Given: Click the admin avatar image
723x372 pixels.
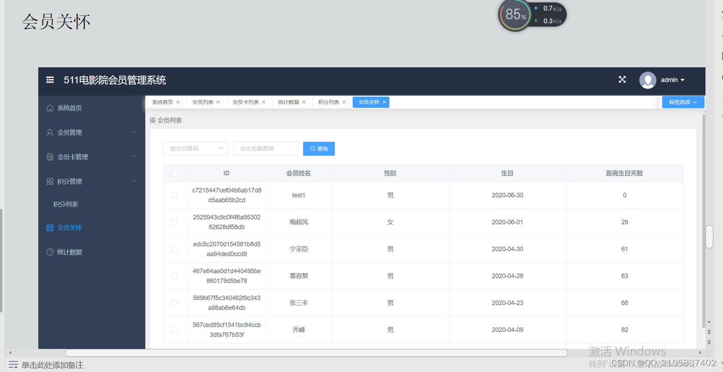Looking at the screenshot, I should [x=647, y=80].
